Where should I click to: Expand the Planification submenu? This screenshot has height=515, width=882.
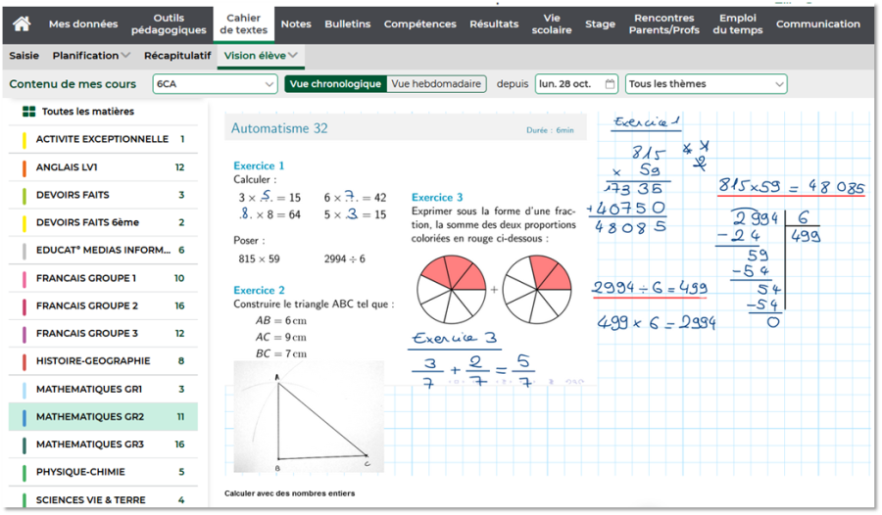91,56
